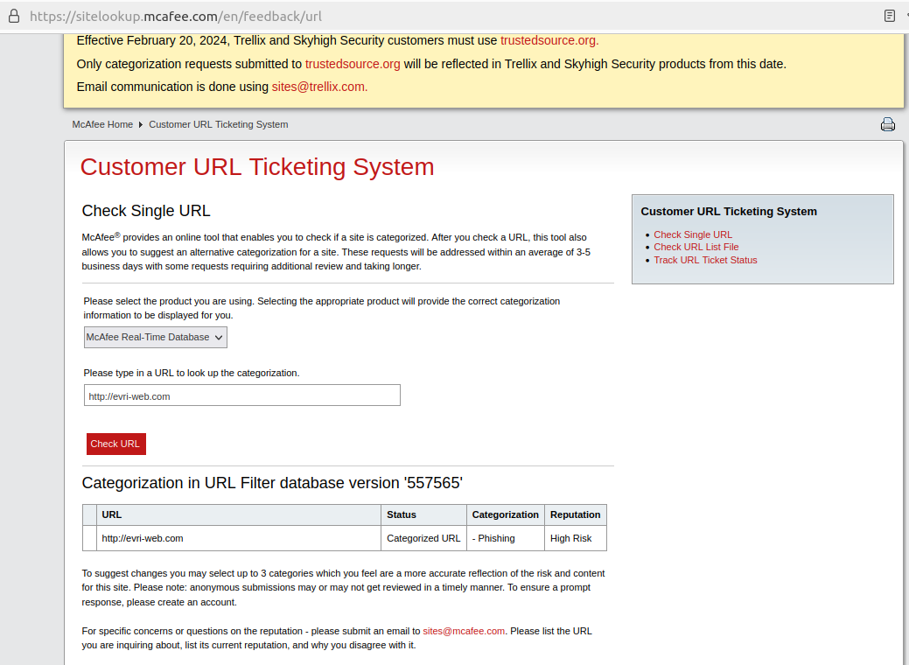
Task: Click the Customer URL Ticketing System breadcrumb
Action: point(219,124)
